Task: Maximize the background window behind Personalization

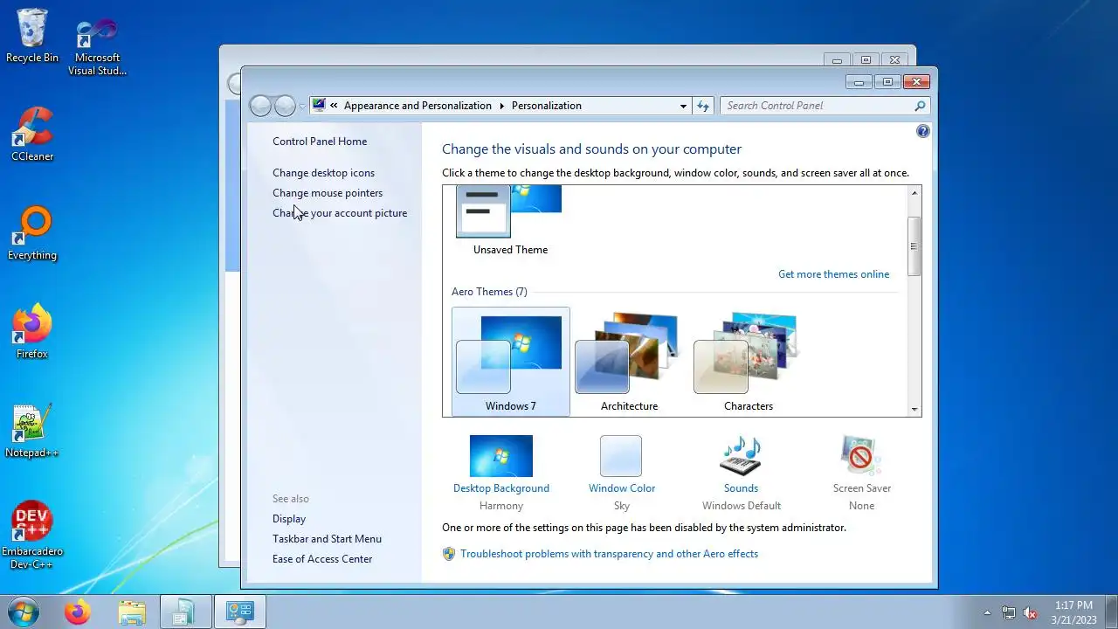Action: pos(866,60)
